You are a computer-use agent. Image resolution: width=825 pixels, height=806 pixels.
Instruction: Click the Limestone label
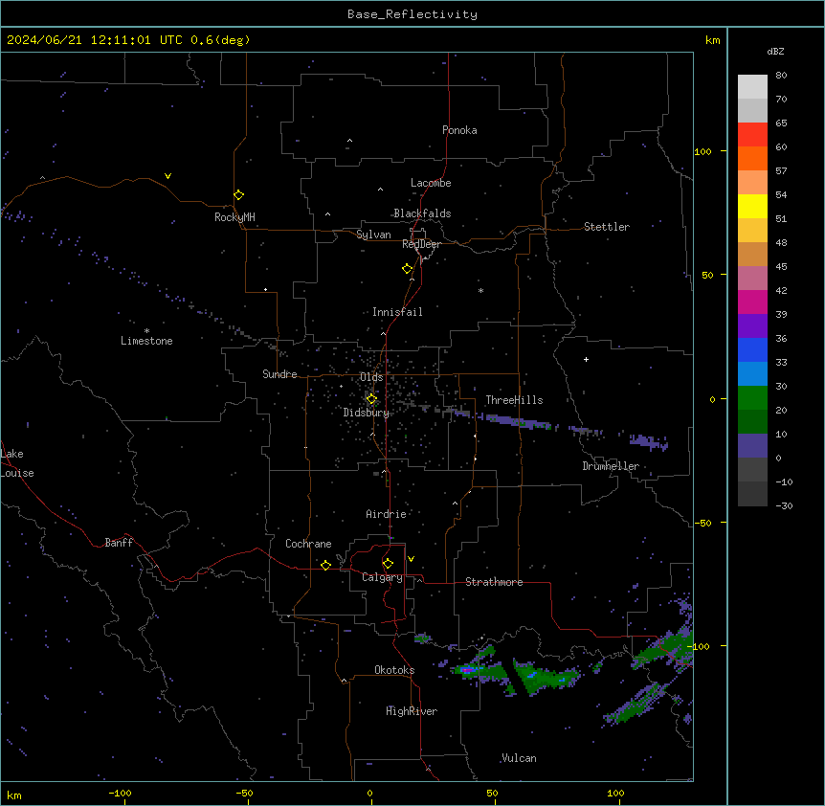point(146,341)
